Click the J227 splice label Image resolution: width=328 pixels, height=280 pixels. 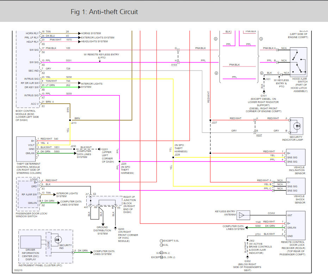(x=215, y=122)
